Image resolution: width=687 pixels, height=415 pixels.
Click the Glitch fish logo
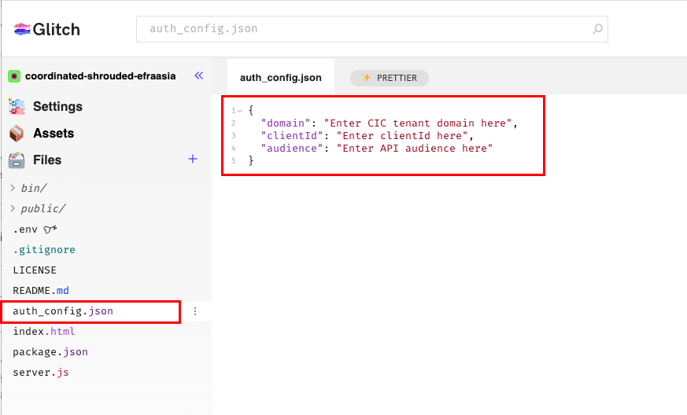pyautogui.click(x=24, y=30)
